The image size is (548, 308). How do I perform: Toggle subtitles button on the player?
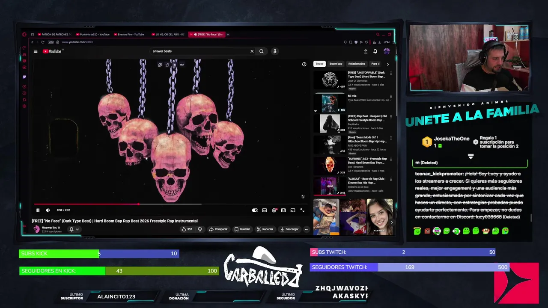tap(265, 210)
